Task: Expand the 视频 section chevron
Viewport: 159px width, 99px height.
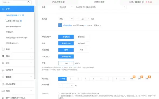Action: 31,91
